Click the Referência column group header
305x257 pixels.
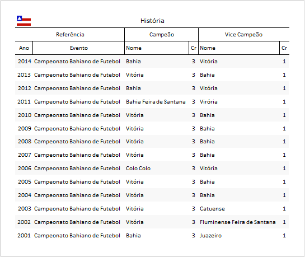click(x=70, y=35)
